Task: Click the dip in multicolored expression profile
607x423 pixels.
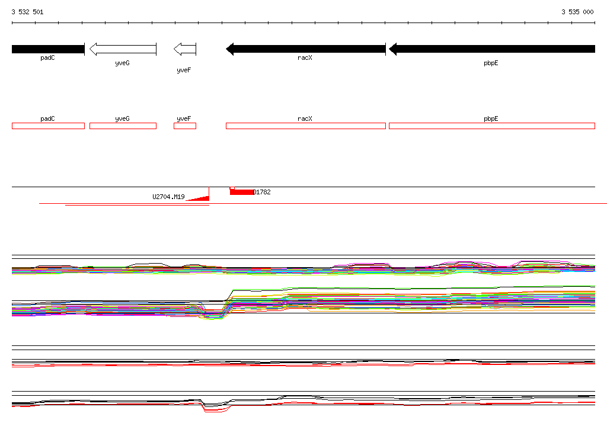Action: click(x=212, y=314)
